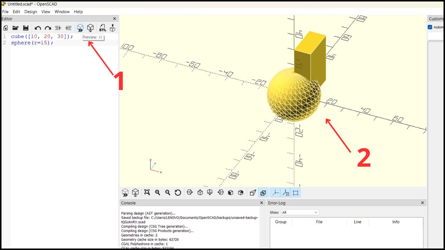Image resolution: width=445 pixels, height=250 pixels.
Task: Zoom in on the 3D view
Action: (x=158, y=192)
